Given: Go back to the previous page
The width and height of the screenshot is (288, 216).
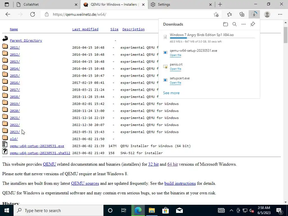Looking at the screenshot, I should (8, 14).
